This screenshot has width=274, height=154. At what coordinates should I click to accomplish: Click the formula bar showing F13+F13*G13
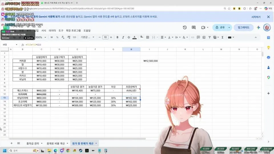143,45
